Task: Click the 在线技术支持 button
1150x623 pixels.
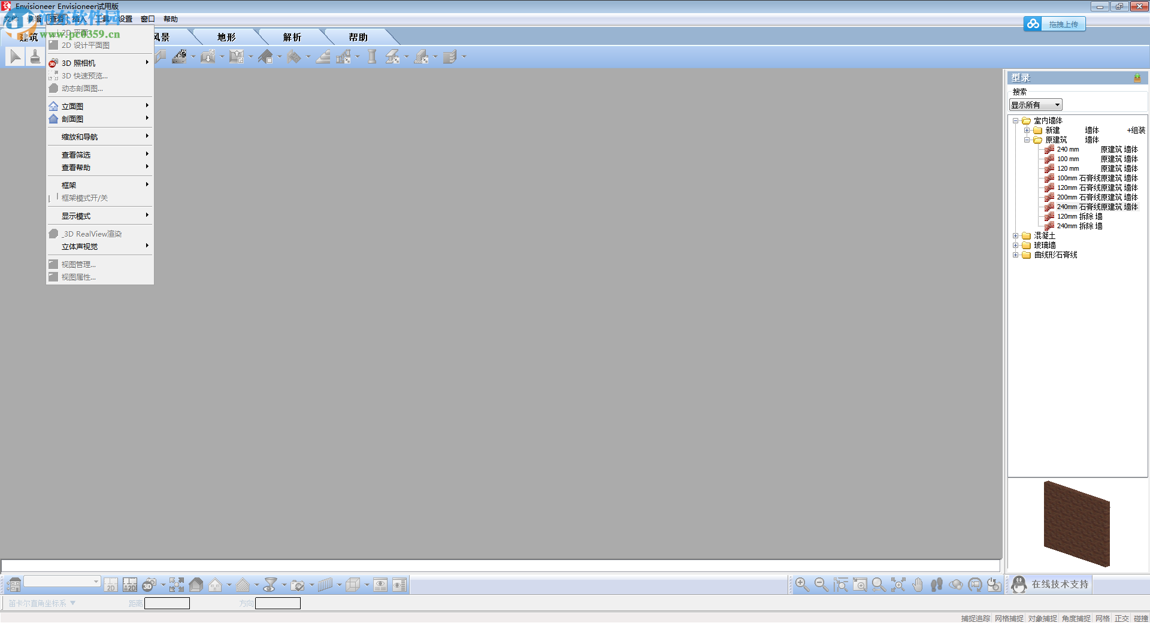Action: coord(1051,585)
